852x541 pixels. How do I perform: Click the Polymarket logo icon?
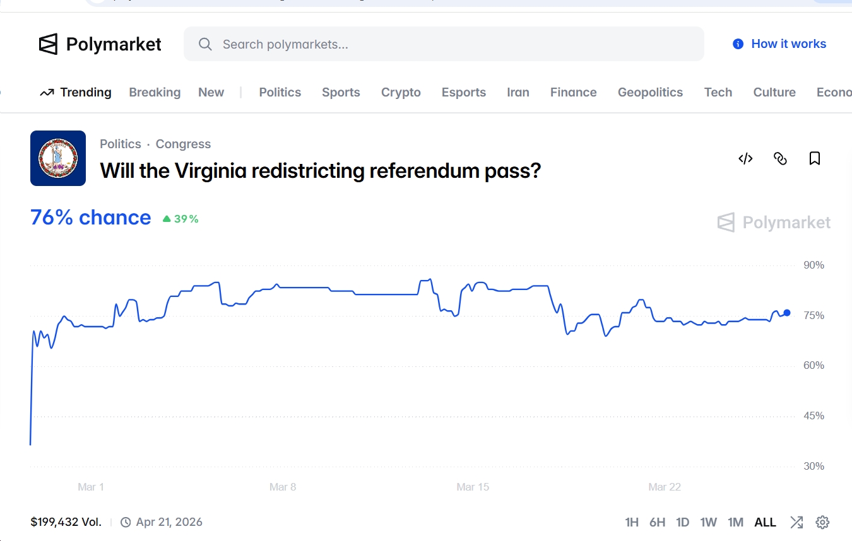[48, 44]
